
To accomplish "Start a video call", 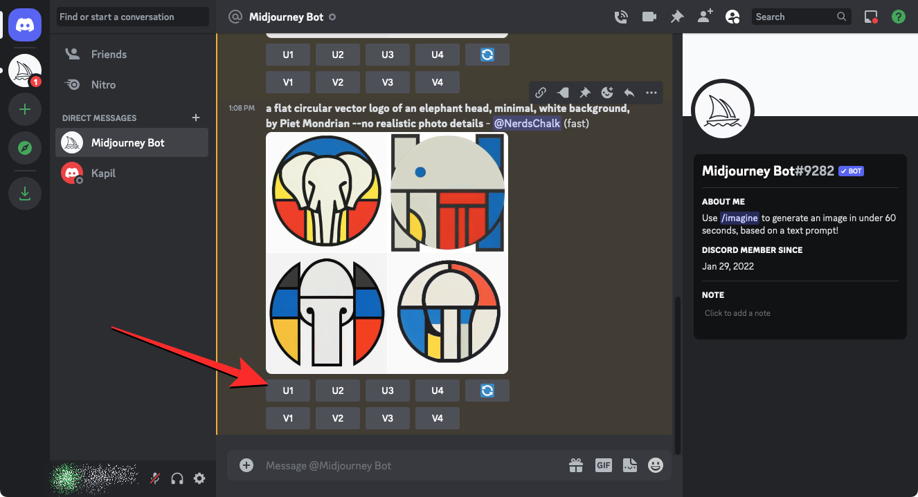I will 649,17.
